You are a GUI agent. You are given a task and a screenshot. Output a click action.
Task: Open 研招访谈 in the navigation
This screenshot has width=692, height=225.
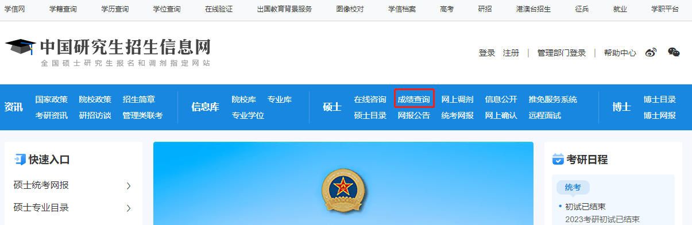pyautogui.click(x=95, y=115)
